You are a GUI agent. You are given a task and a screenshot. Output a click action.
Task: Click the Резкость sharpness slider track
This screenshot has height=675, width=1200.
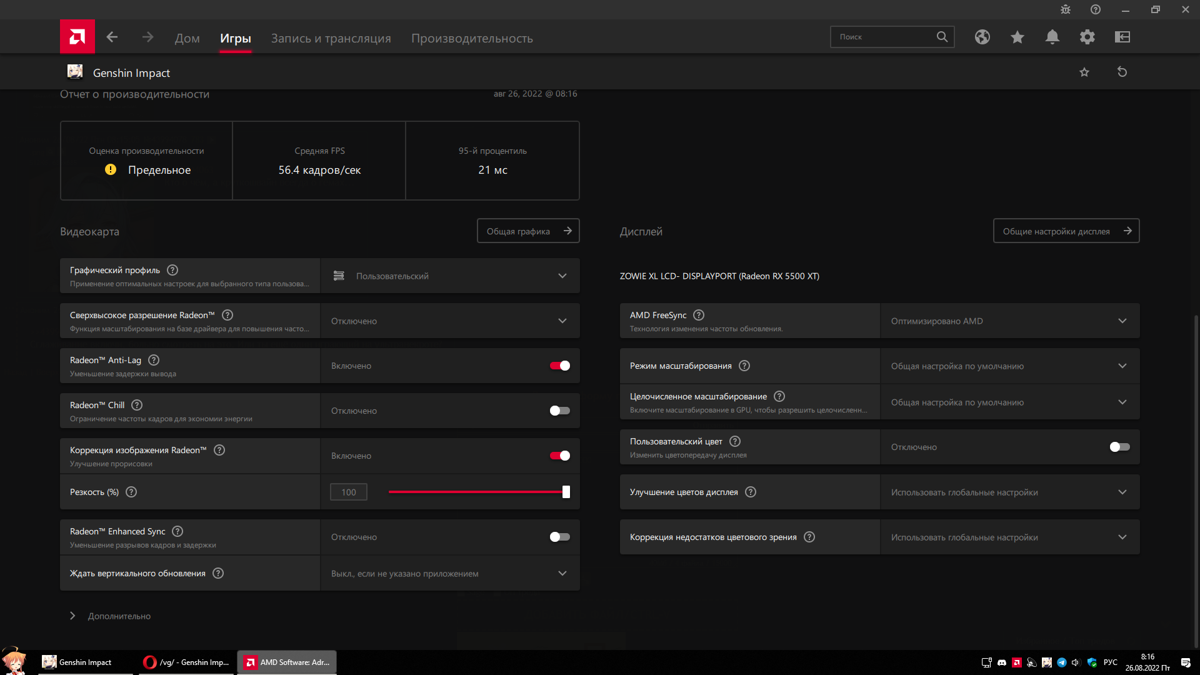click(x=475, y=492)
